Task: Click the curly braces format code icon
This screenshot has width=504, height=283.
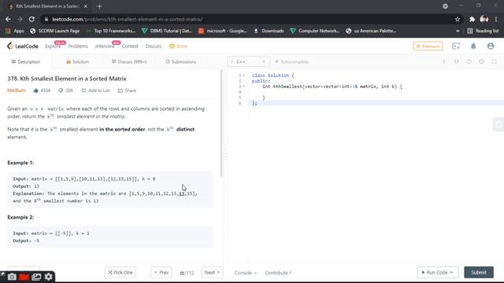Action: point(457,61)
